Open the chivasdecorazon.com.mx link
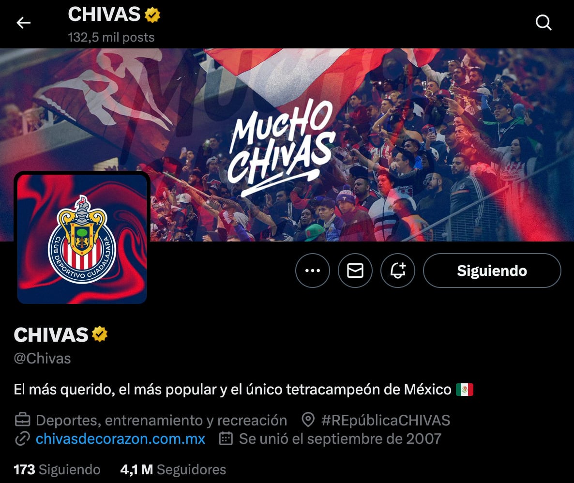This screenshot has width=574, height=483. [121, 438]
